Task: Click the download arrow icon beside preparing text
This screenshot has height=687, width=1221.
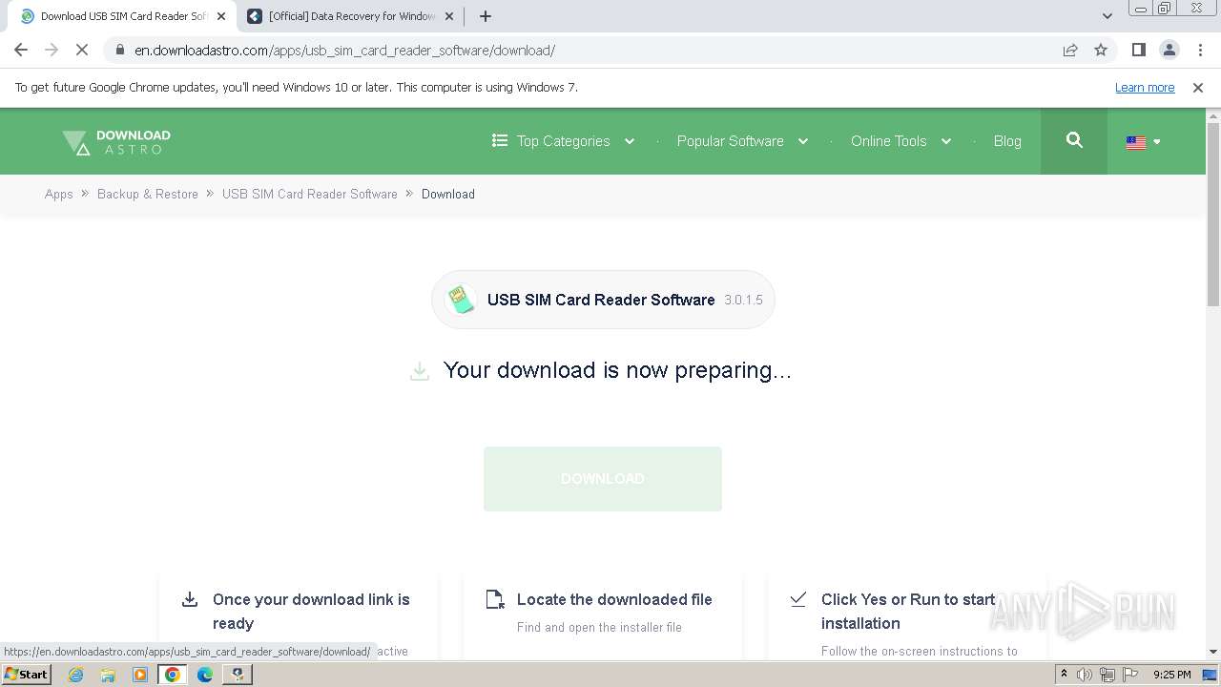Action: [420, 371]
